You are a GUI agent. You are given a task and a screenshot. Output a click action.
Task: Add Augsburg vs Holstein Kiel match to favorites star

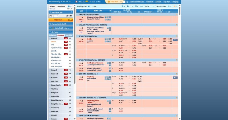click(x=110, y=77)
